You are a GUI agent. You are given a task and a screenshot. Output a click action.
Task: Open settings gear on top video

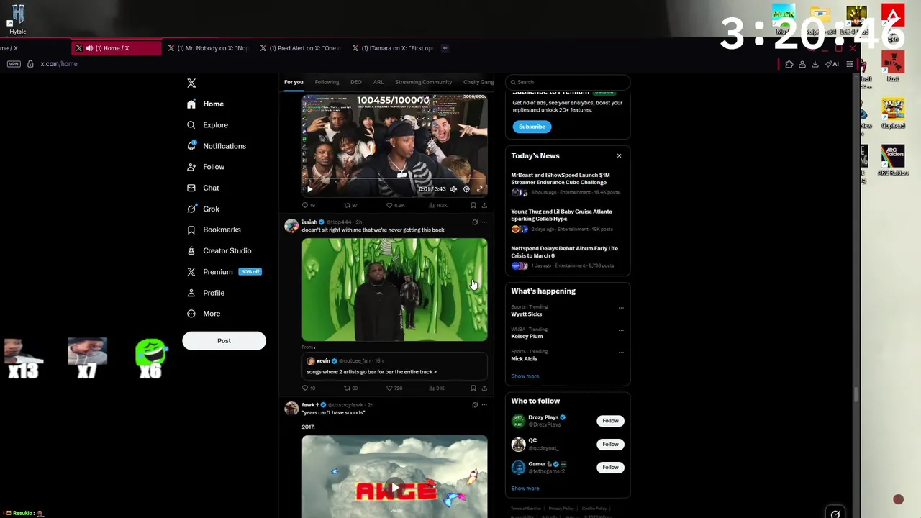coord(466,189)
